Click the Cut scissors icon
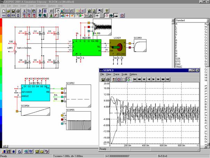This screenshot has height=158, width=210. tap(25, 11)
